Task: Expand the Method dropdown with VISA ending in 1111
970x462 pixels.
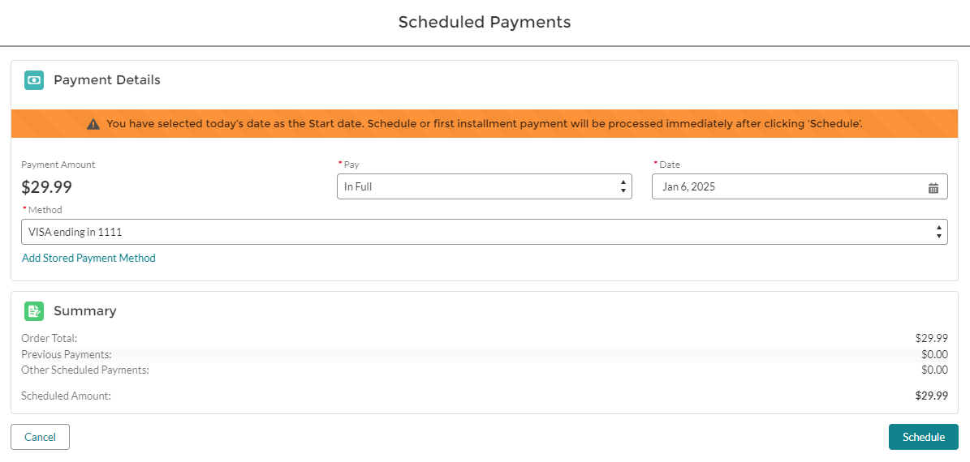Action: [484, 232]
